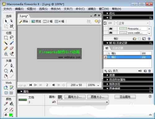Toggle onion skinning beside frame 2
The width and height of the screenshot is (155, 119).
105,57
